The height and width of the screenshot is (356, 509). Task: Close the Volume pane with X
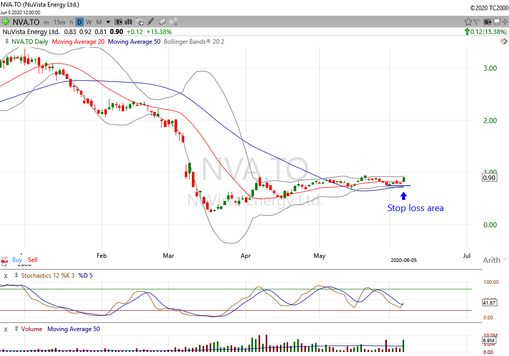6,330
